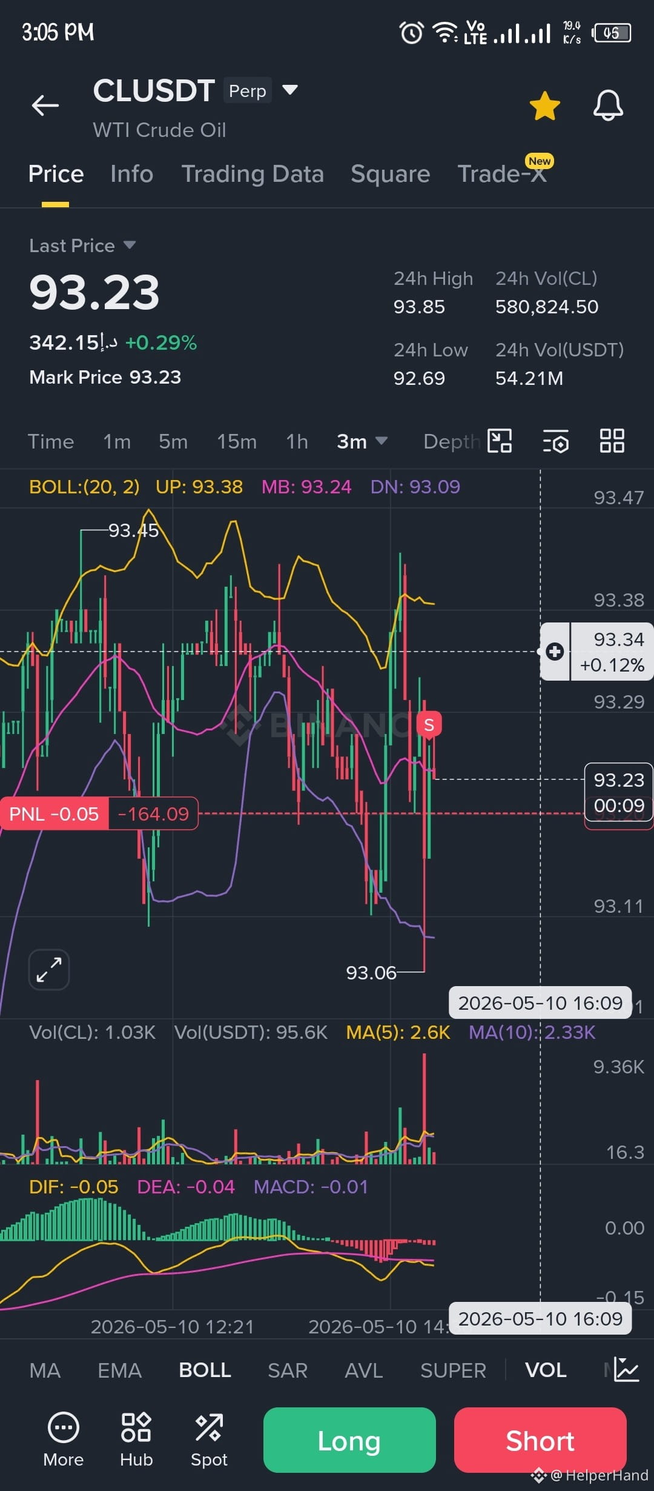This screenshot has width=654, height=1491.
Task: Open the More menu
Action: 64,1439
